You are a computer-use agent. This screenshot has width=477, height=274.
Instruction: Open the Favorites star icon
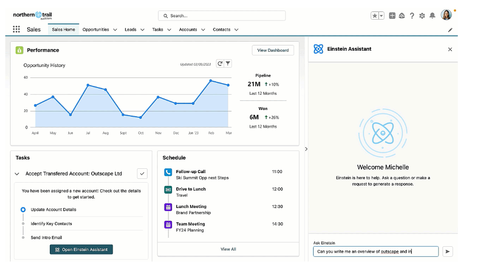click(375, 15)
